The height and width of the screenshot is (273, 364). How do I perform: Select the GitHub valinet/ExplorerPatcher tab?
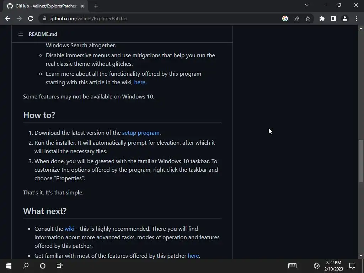point(45,6)
